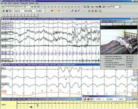Select the Chest channel label
The width and height of the screenshot is (138, 109).
click(4, 77)
